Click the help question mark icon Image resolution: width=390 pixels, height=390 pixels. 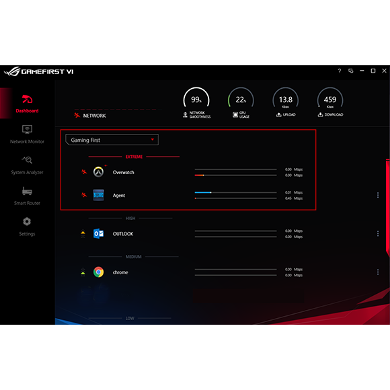(340, 71)
